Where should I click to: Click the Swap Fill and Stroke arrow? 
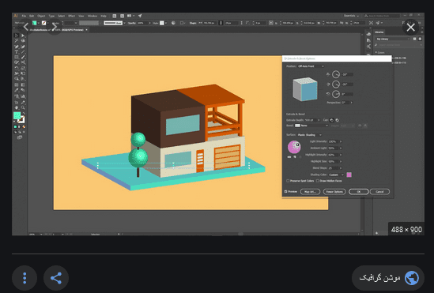24,114
